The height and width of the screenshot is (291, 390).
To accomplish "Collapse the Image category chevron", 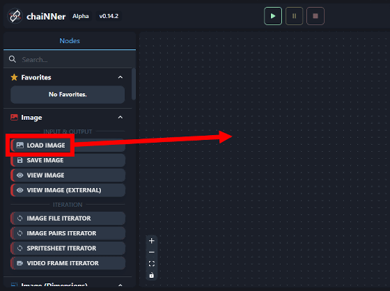I will (120, 117).
